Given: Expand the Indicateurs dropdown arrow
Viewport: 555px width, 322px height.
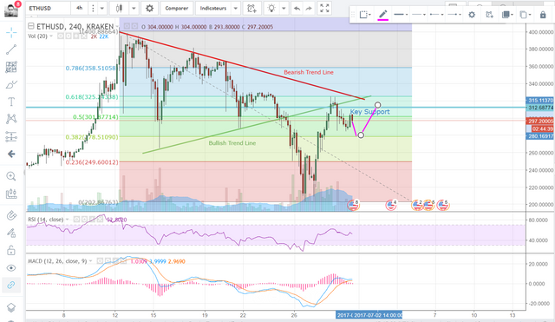Looking at the screenshot, I should coord(235,8).
